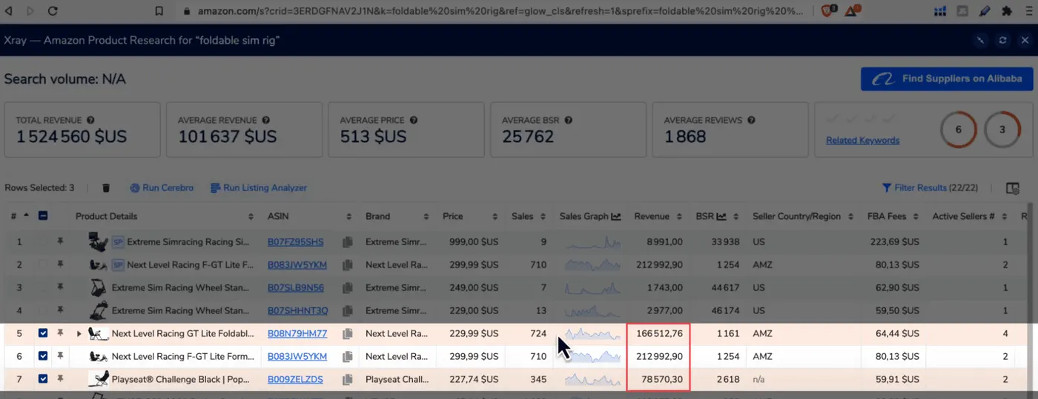Viewport: 1038px width, 399px height.
Task: Copy ASIN B07FZ95SHS with the copy icon
Action: coord(348,242)
